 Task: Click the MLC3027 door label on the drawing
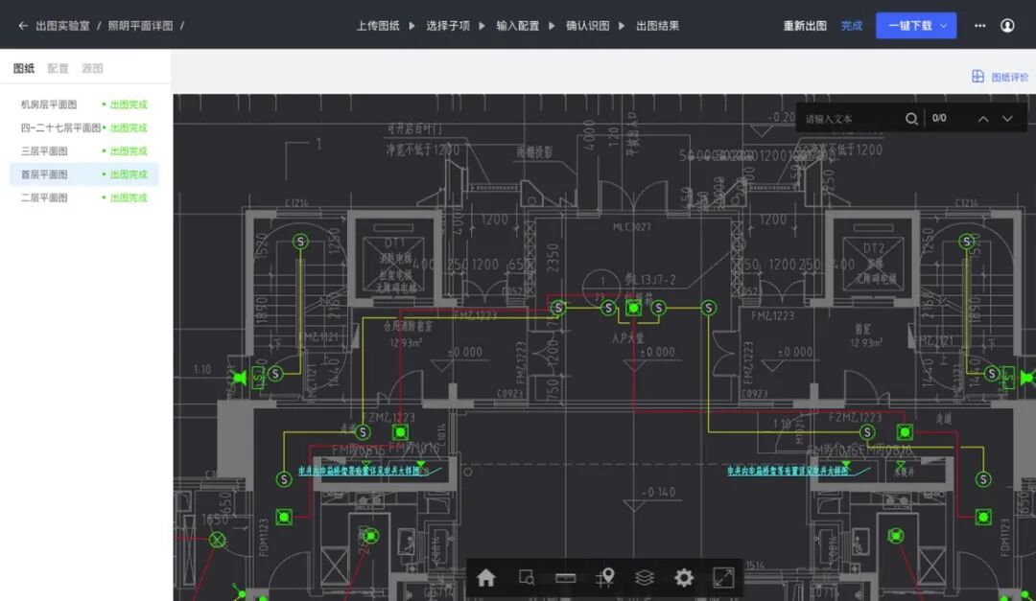631,227
